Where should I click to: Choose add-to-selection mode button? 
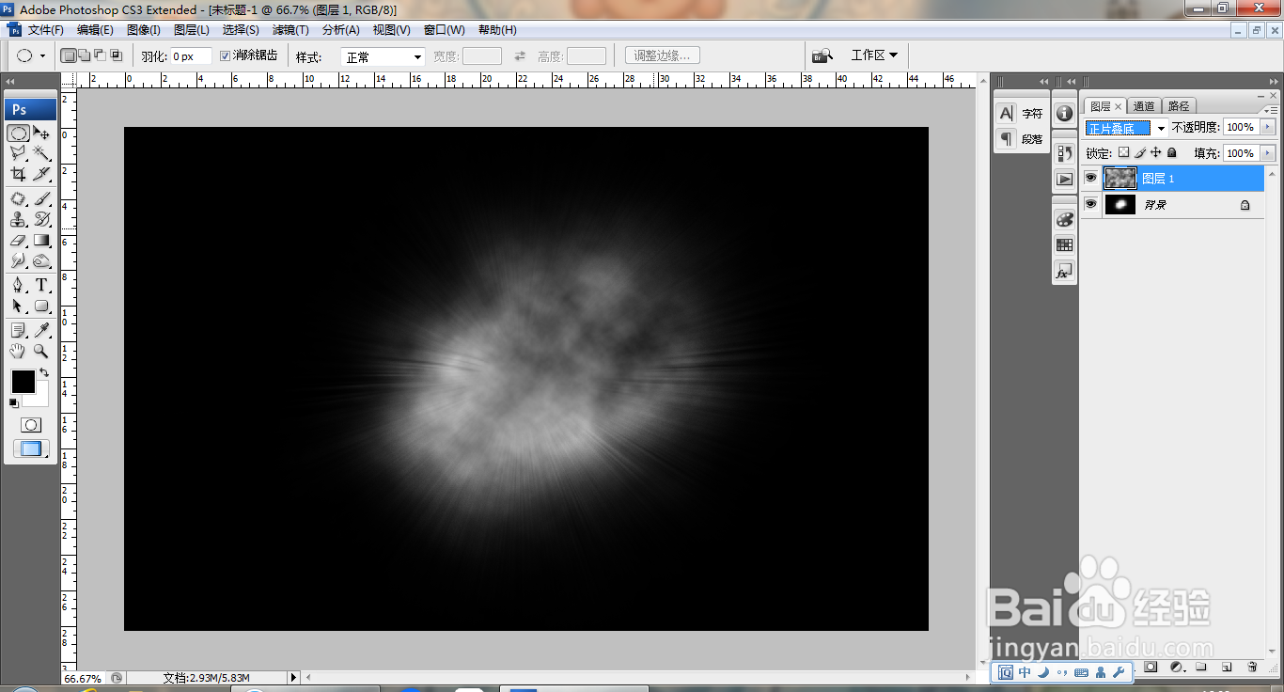(85, 55)
